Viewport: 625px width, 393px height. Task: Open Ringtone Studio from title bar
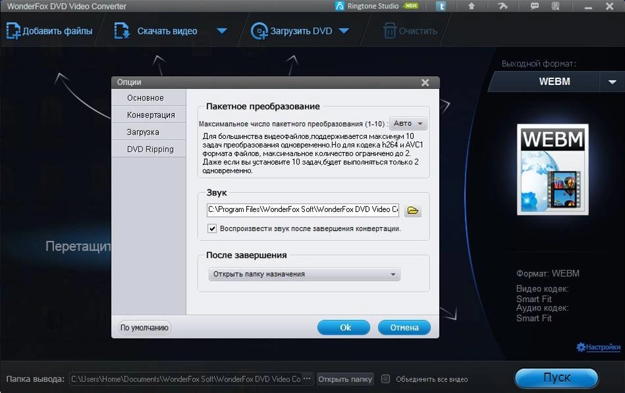pos(376,6)
